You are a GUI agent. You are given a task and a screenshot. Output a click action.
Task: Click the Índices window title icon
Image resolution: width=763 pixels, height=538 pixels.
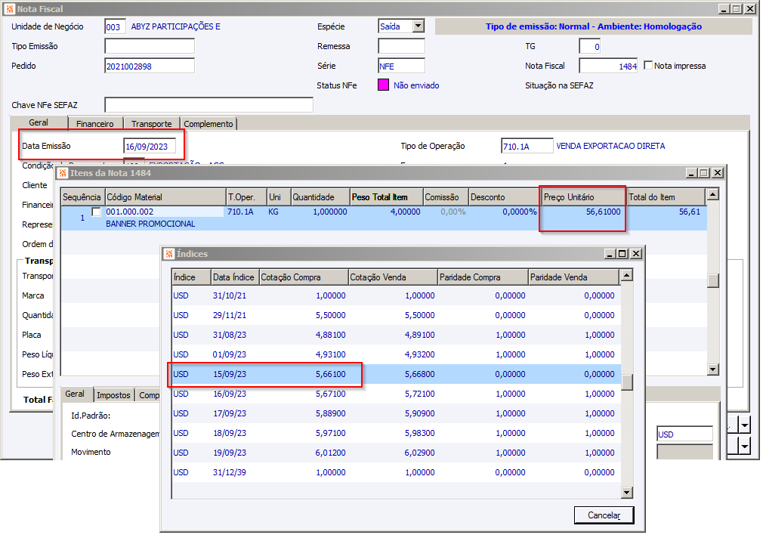pyautogui.click(x=169, y=254)
